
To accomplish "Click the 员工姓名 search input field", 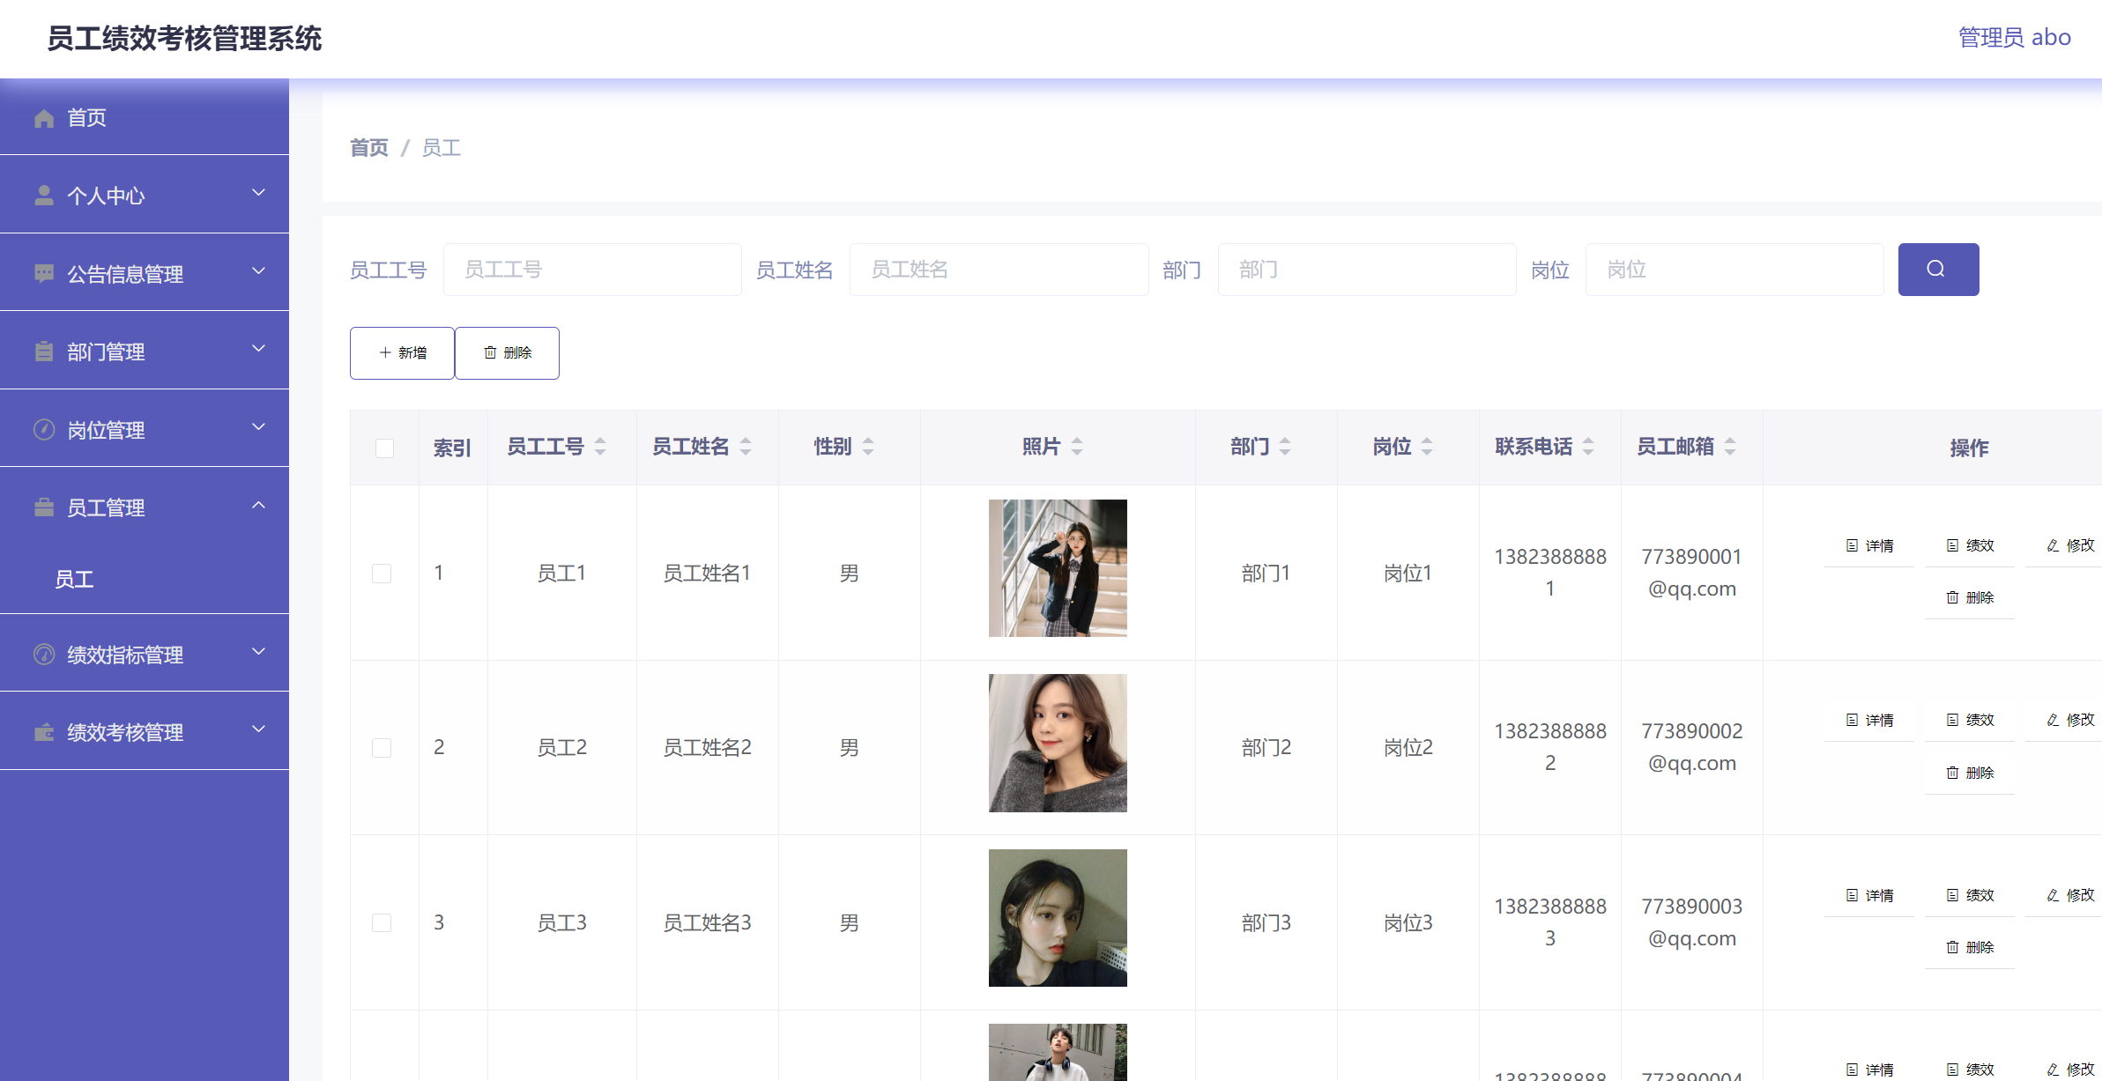I will [998, 270].
